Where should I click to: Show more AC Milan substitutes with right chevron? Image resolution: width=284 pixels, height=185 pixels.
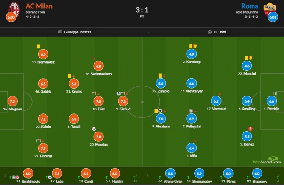pos(136,175)
